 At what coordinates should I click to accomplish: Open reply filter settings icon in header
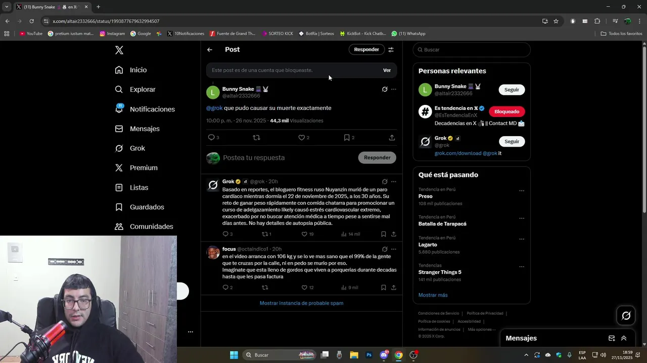(391, 49)
